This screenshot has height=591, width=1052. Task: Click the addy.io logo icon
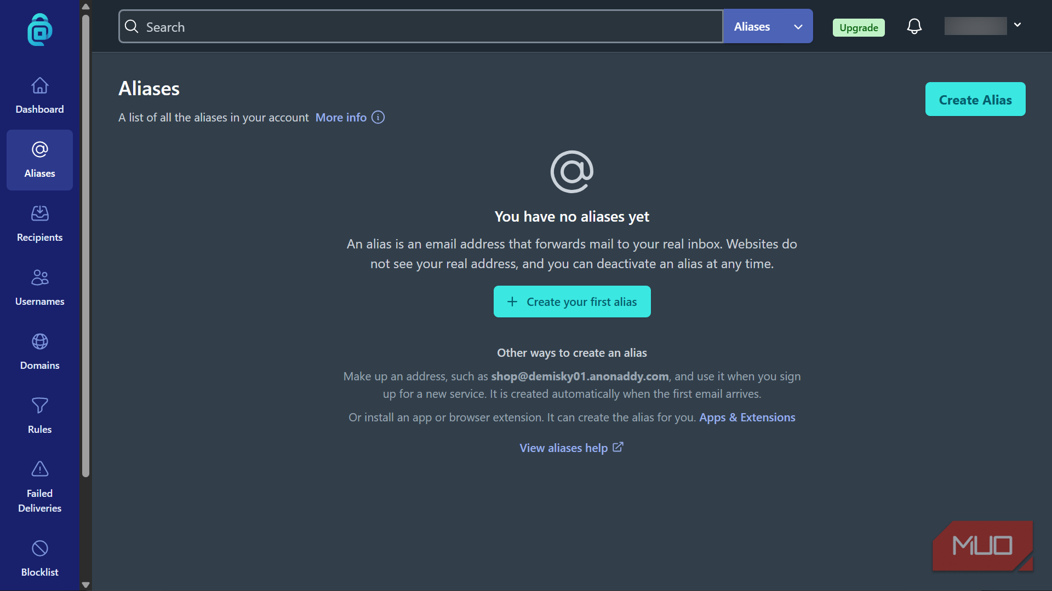pos(40,30)
